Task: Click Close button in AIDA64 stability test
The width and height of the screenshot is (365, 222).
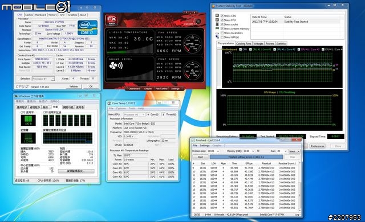Action: coord(338,146)
